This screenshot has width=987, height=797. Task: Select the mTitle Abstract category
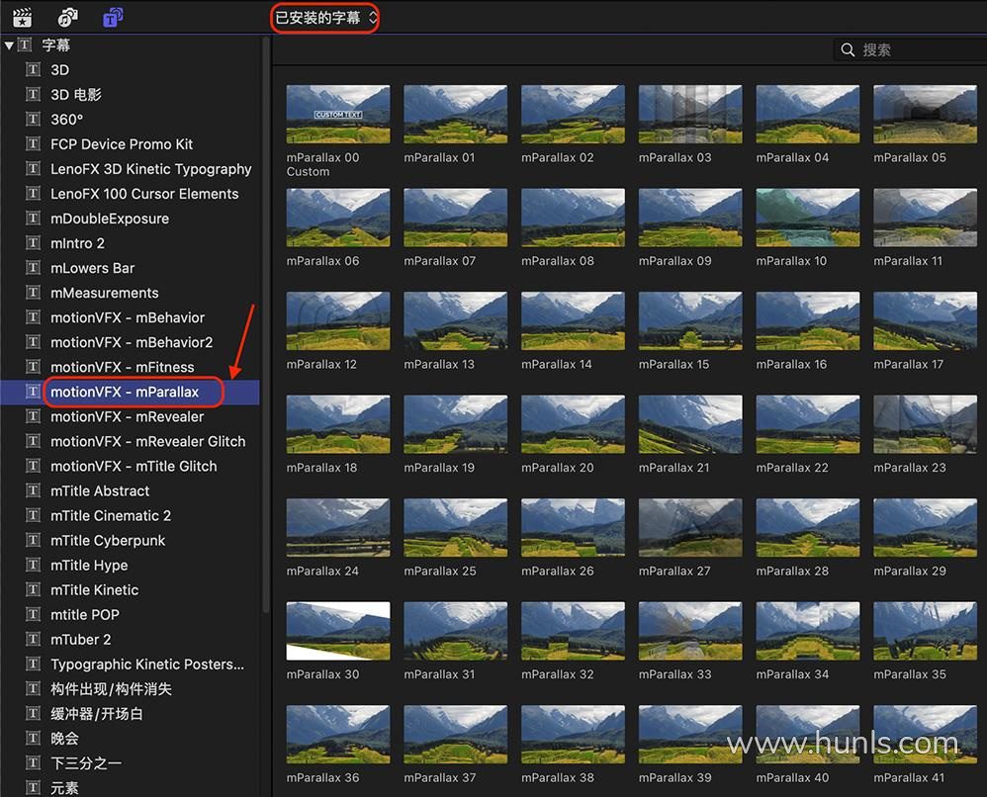(100, 490)
